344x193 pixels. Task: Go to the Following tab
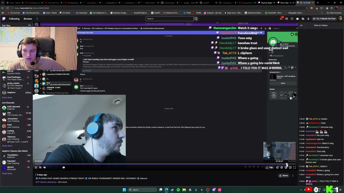(x=14, y=19)
